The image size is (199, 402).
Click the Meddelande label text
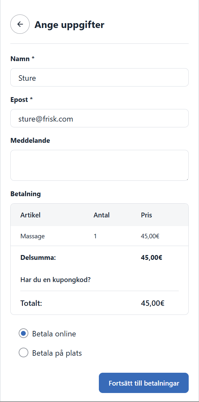(x=30, y=141)
